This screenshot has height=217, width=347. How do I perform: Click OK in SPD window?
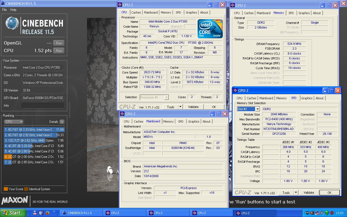tap(329, 193)
